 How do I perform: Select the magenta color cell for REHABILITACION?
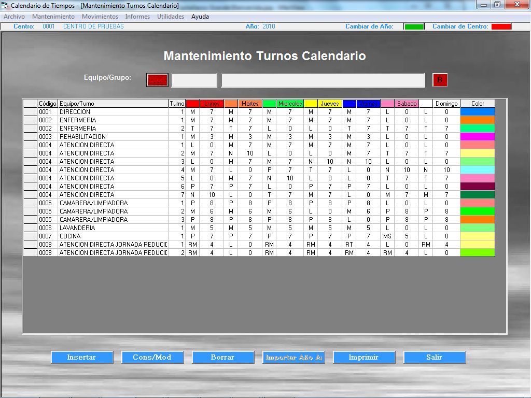coord(478,137)
